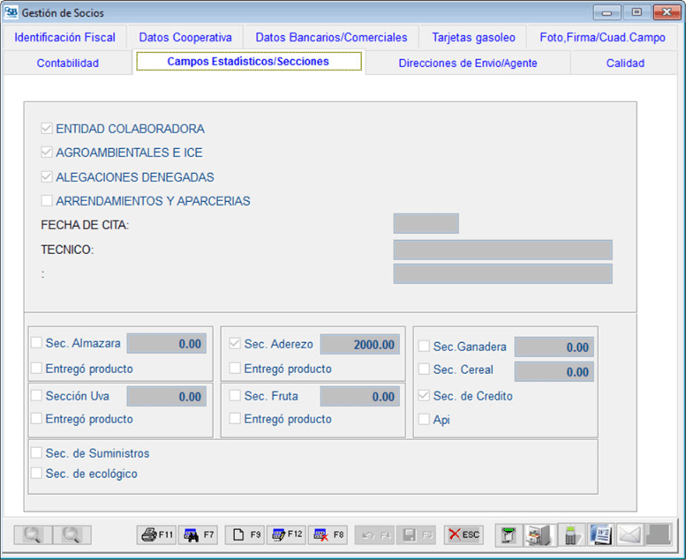Click the ESC exit button

(464, 534)
